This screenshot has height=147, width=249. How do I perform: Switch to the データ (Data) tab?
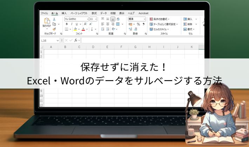click(103, 13)
